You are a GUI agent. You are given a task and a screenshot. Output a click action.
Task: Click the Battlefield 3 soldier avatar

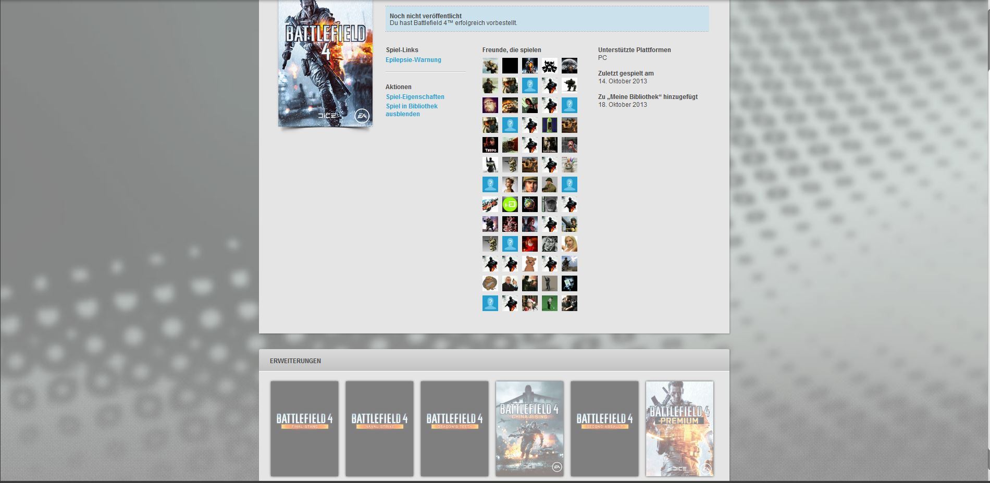530,66
